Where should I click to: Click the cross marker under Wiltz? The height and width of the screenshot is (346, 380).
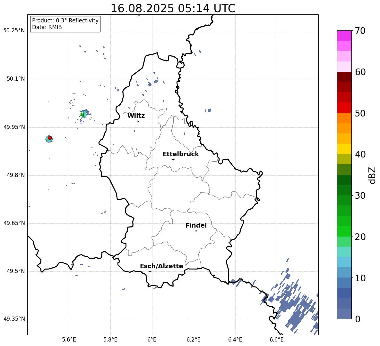click(x=138, y=121)
